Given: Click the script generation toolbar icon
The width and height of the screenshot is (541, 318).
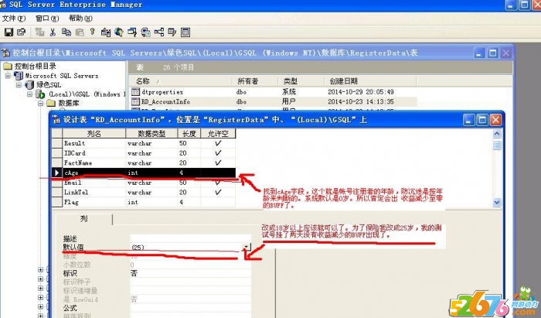Looking at the screenshot, I should (145, 32).
